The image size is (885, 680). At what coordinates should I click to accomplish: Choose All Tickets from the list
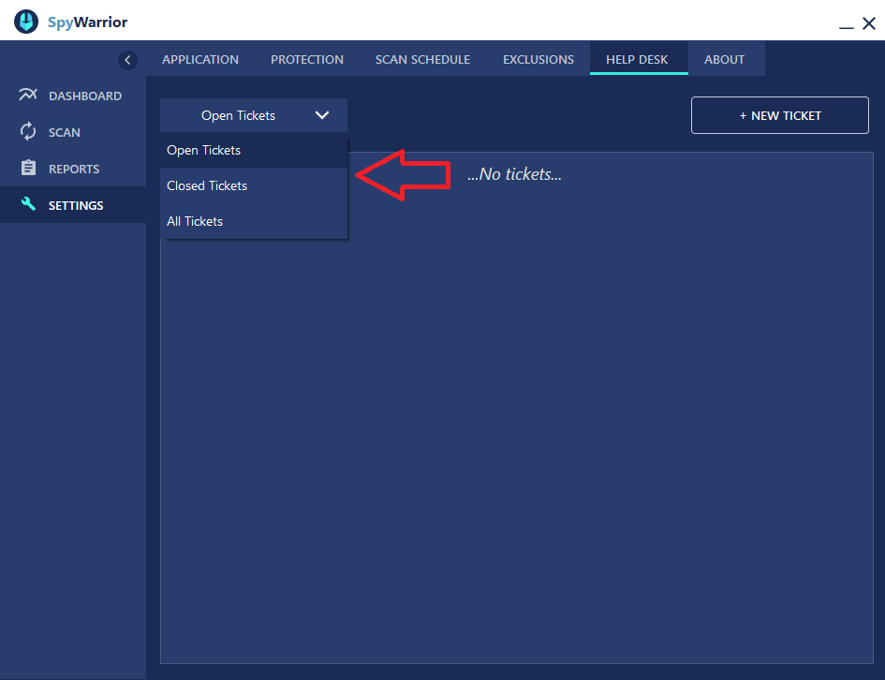[254, 221]
